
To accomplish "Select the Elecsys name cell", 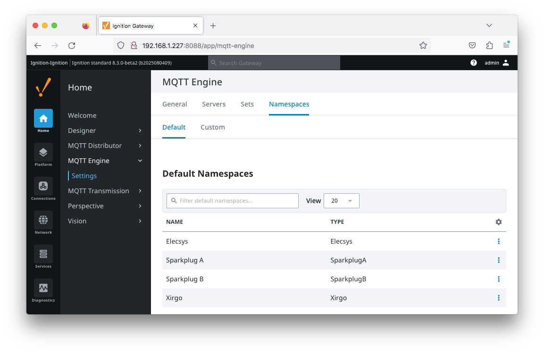I will [177, 241].
